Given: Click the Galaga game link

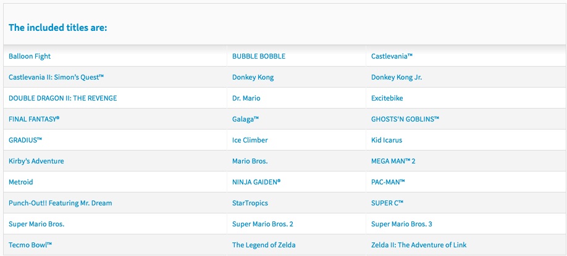Looking at the screenshot, I should [x=245, y=119].
